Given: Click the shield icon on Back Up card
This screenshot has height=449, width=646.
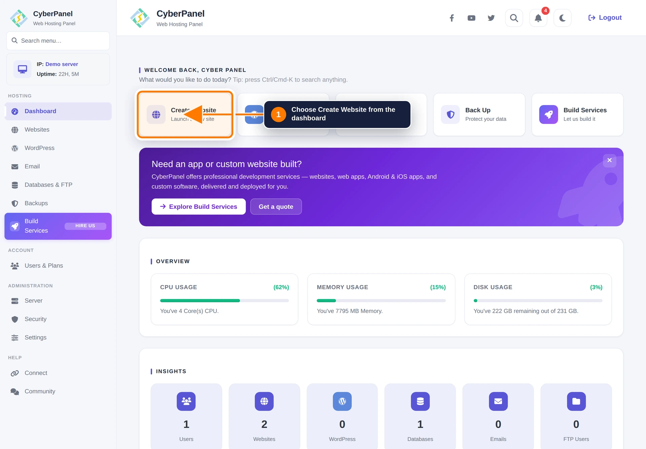Looking at the screenshot, I should click(451, 114).
